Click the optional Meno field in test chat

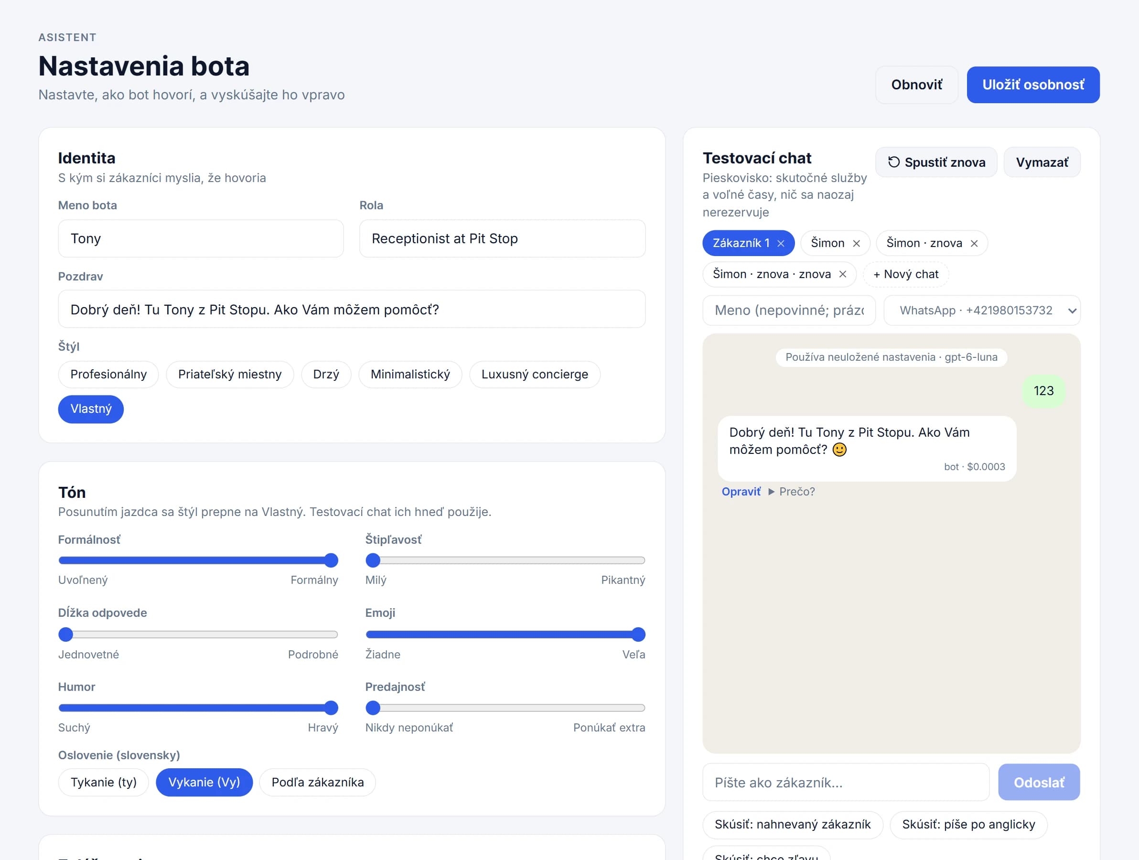click(x=789, y=311)
